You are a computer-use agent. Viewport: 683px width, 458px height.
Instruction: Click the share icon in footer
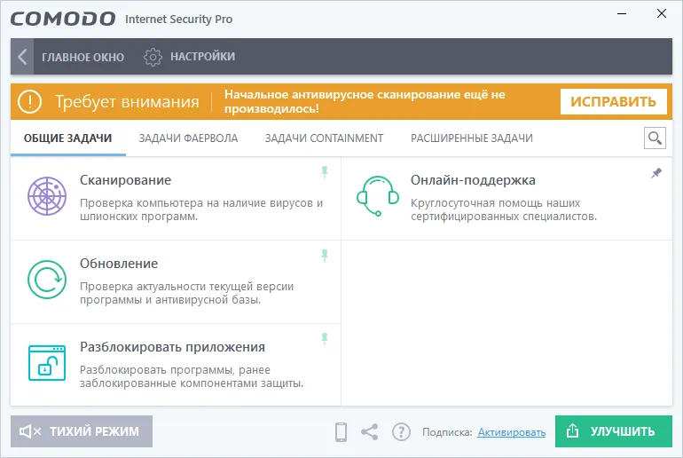[370, 431]
